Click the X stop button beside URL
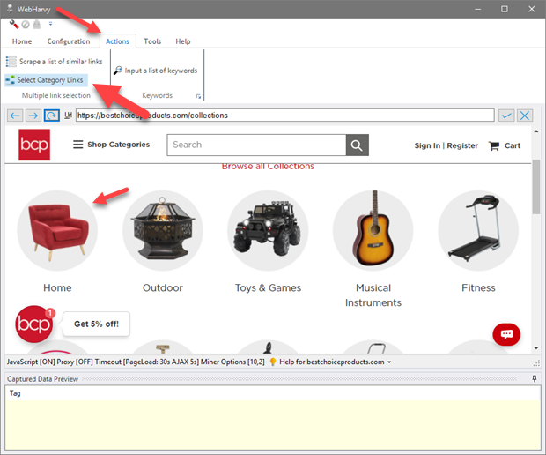546x455 pixels. [x=525, y=116]
